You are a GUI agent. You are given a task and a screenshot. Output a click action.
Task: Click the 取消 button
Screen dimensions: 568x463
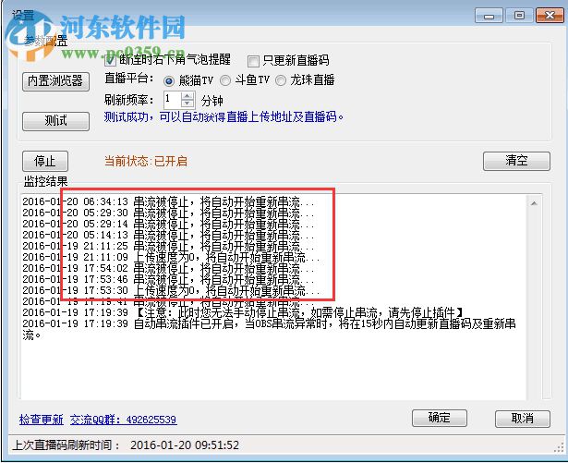[523, 419]
